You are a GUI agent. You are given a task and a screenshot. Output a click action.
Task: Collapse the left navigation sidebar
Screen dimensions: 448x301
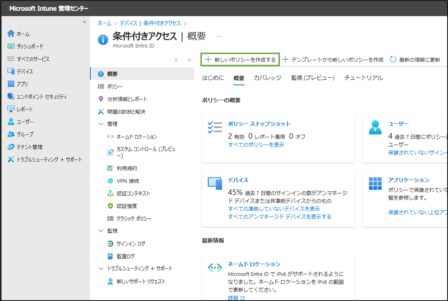[x=84, y=22]
